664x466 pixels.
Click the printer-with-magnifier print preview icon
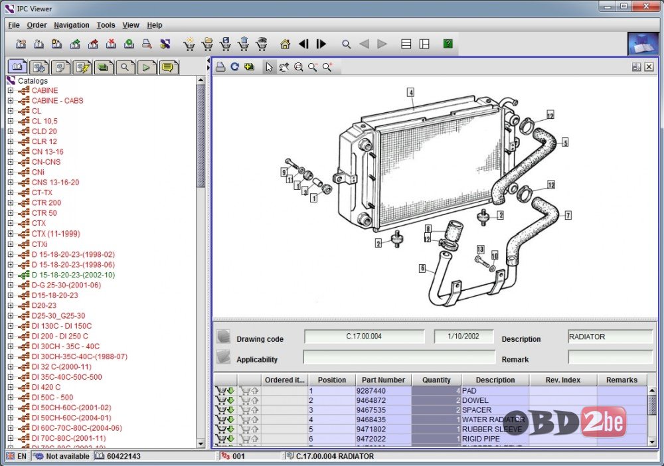[x=147, y=44]
